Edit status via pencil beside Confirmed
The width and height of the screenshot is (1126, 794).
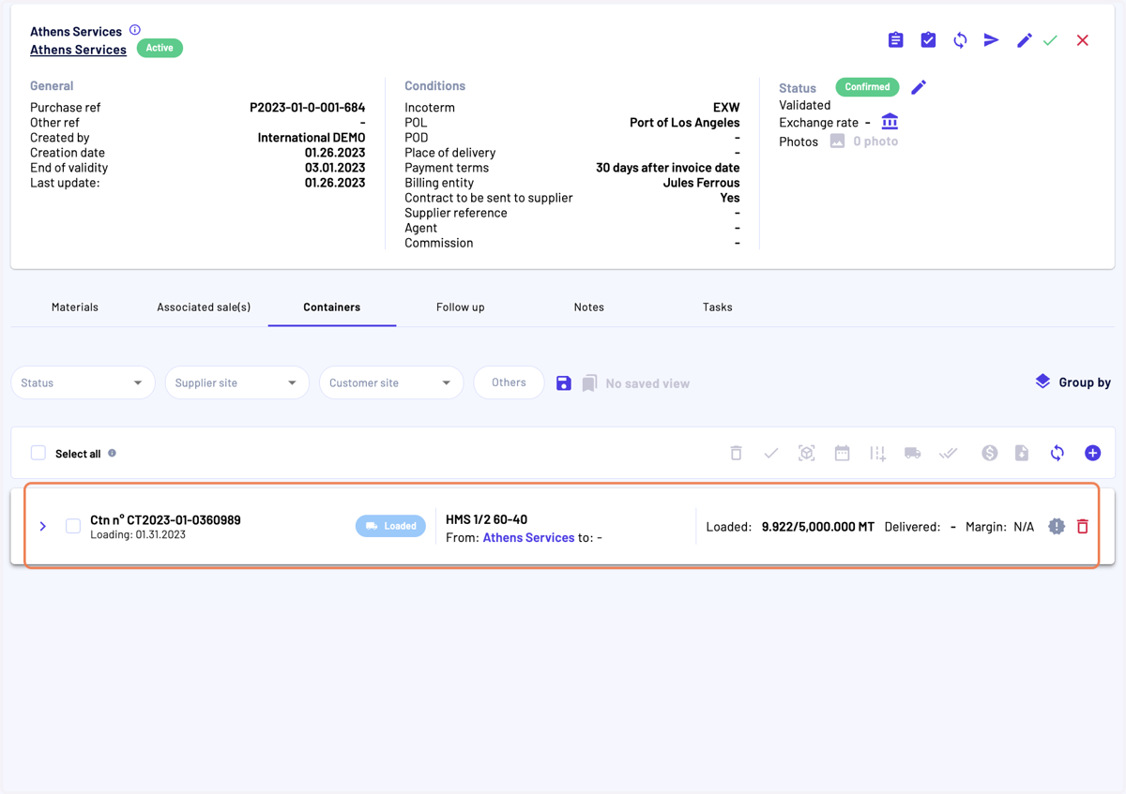[x=919, y=87]
